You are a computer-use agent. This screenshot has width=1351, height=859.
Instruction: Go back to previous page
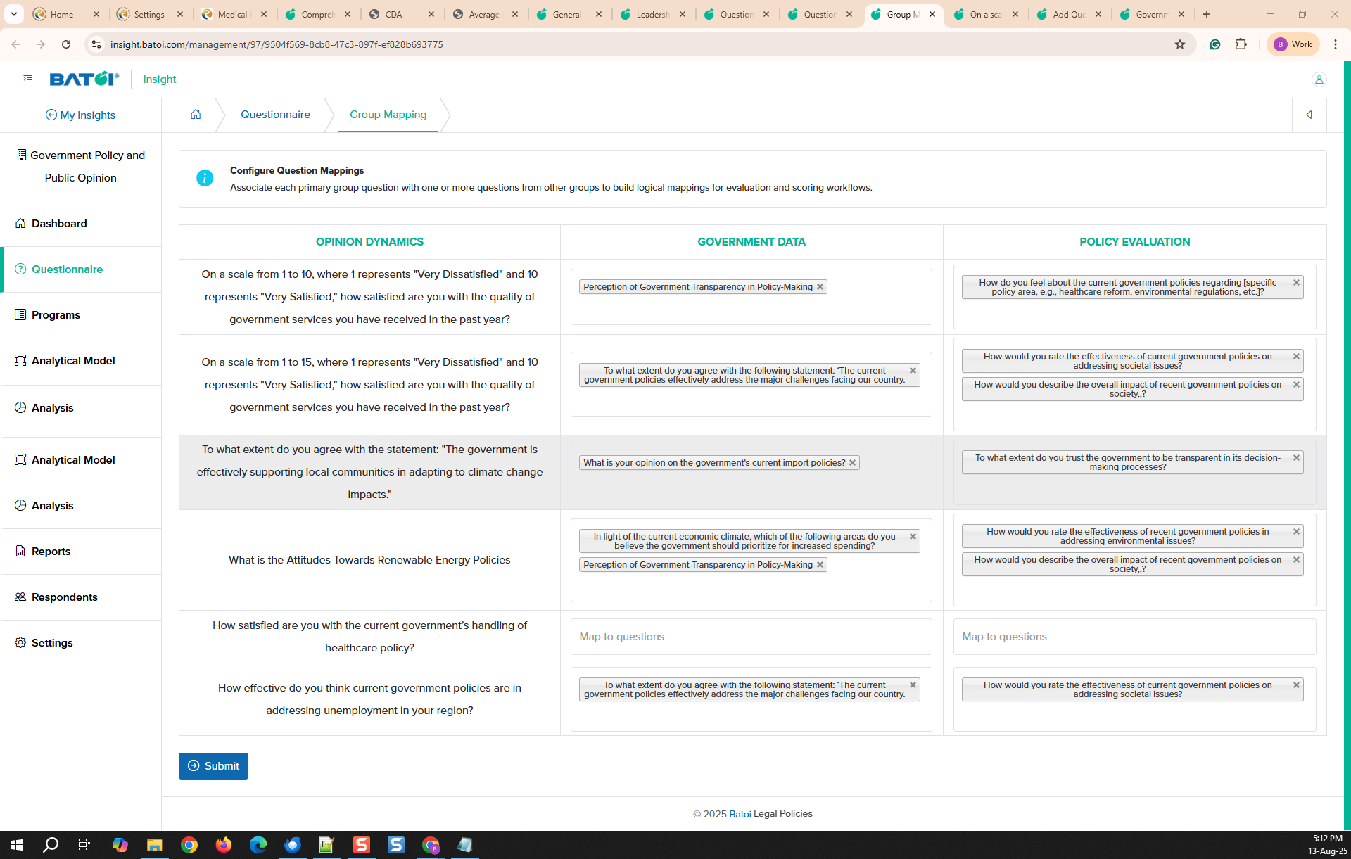pos(15,44)
